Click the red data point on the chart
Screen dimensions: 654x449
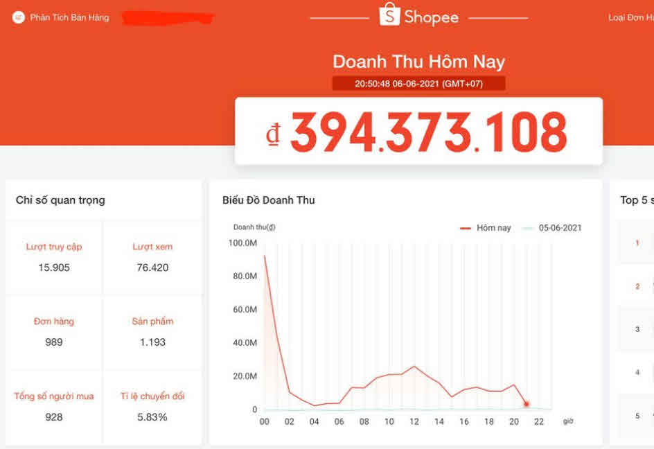point(527,404)
